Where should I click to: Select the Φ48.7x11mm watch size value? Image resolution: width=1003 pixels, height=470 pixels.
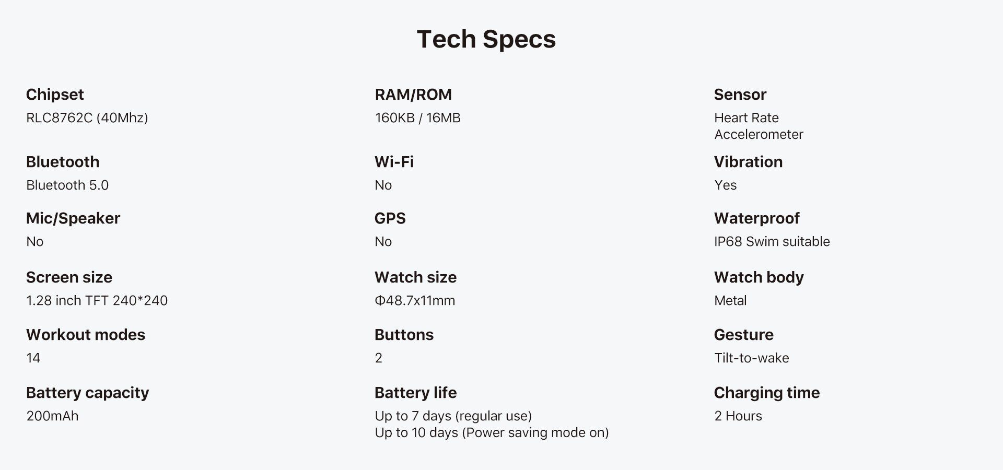pyautogui.click(x=415, y=300)
